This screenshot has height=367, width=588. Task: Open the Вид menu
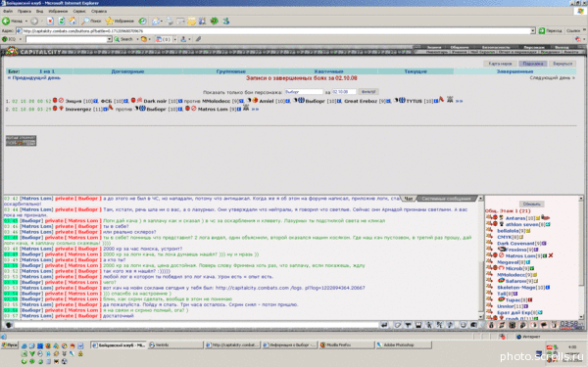(x=39, y=11)
